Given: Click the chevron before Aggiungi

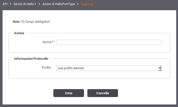Looking at the screenshot, I should coord(78,4).
